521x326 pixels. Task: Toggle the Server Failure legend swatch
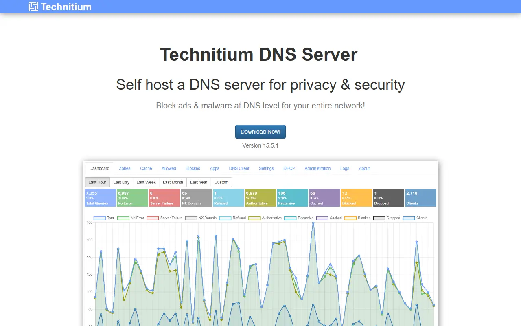click(153, 218)
